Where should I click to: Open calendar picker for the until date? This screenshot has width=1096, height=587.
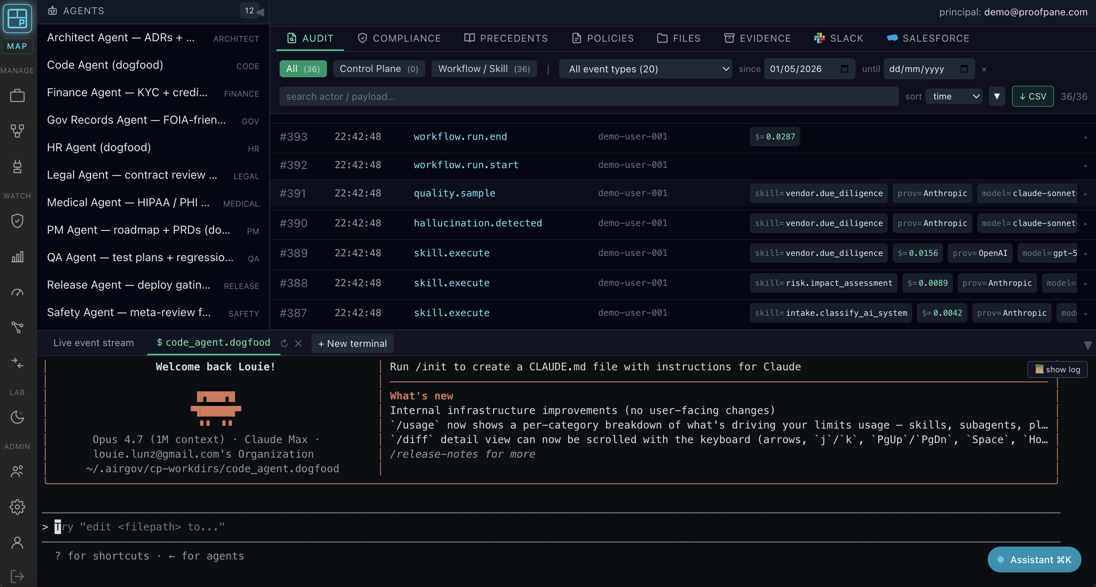pos(964,69)
